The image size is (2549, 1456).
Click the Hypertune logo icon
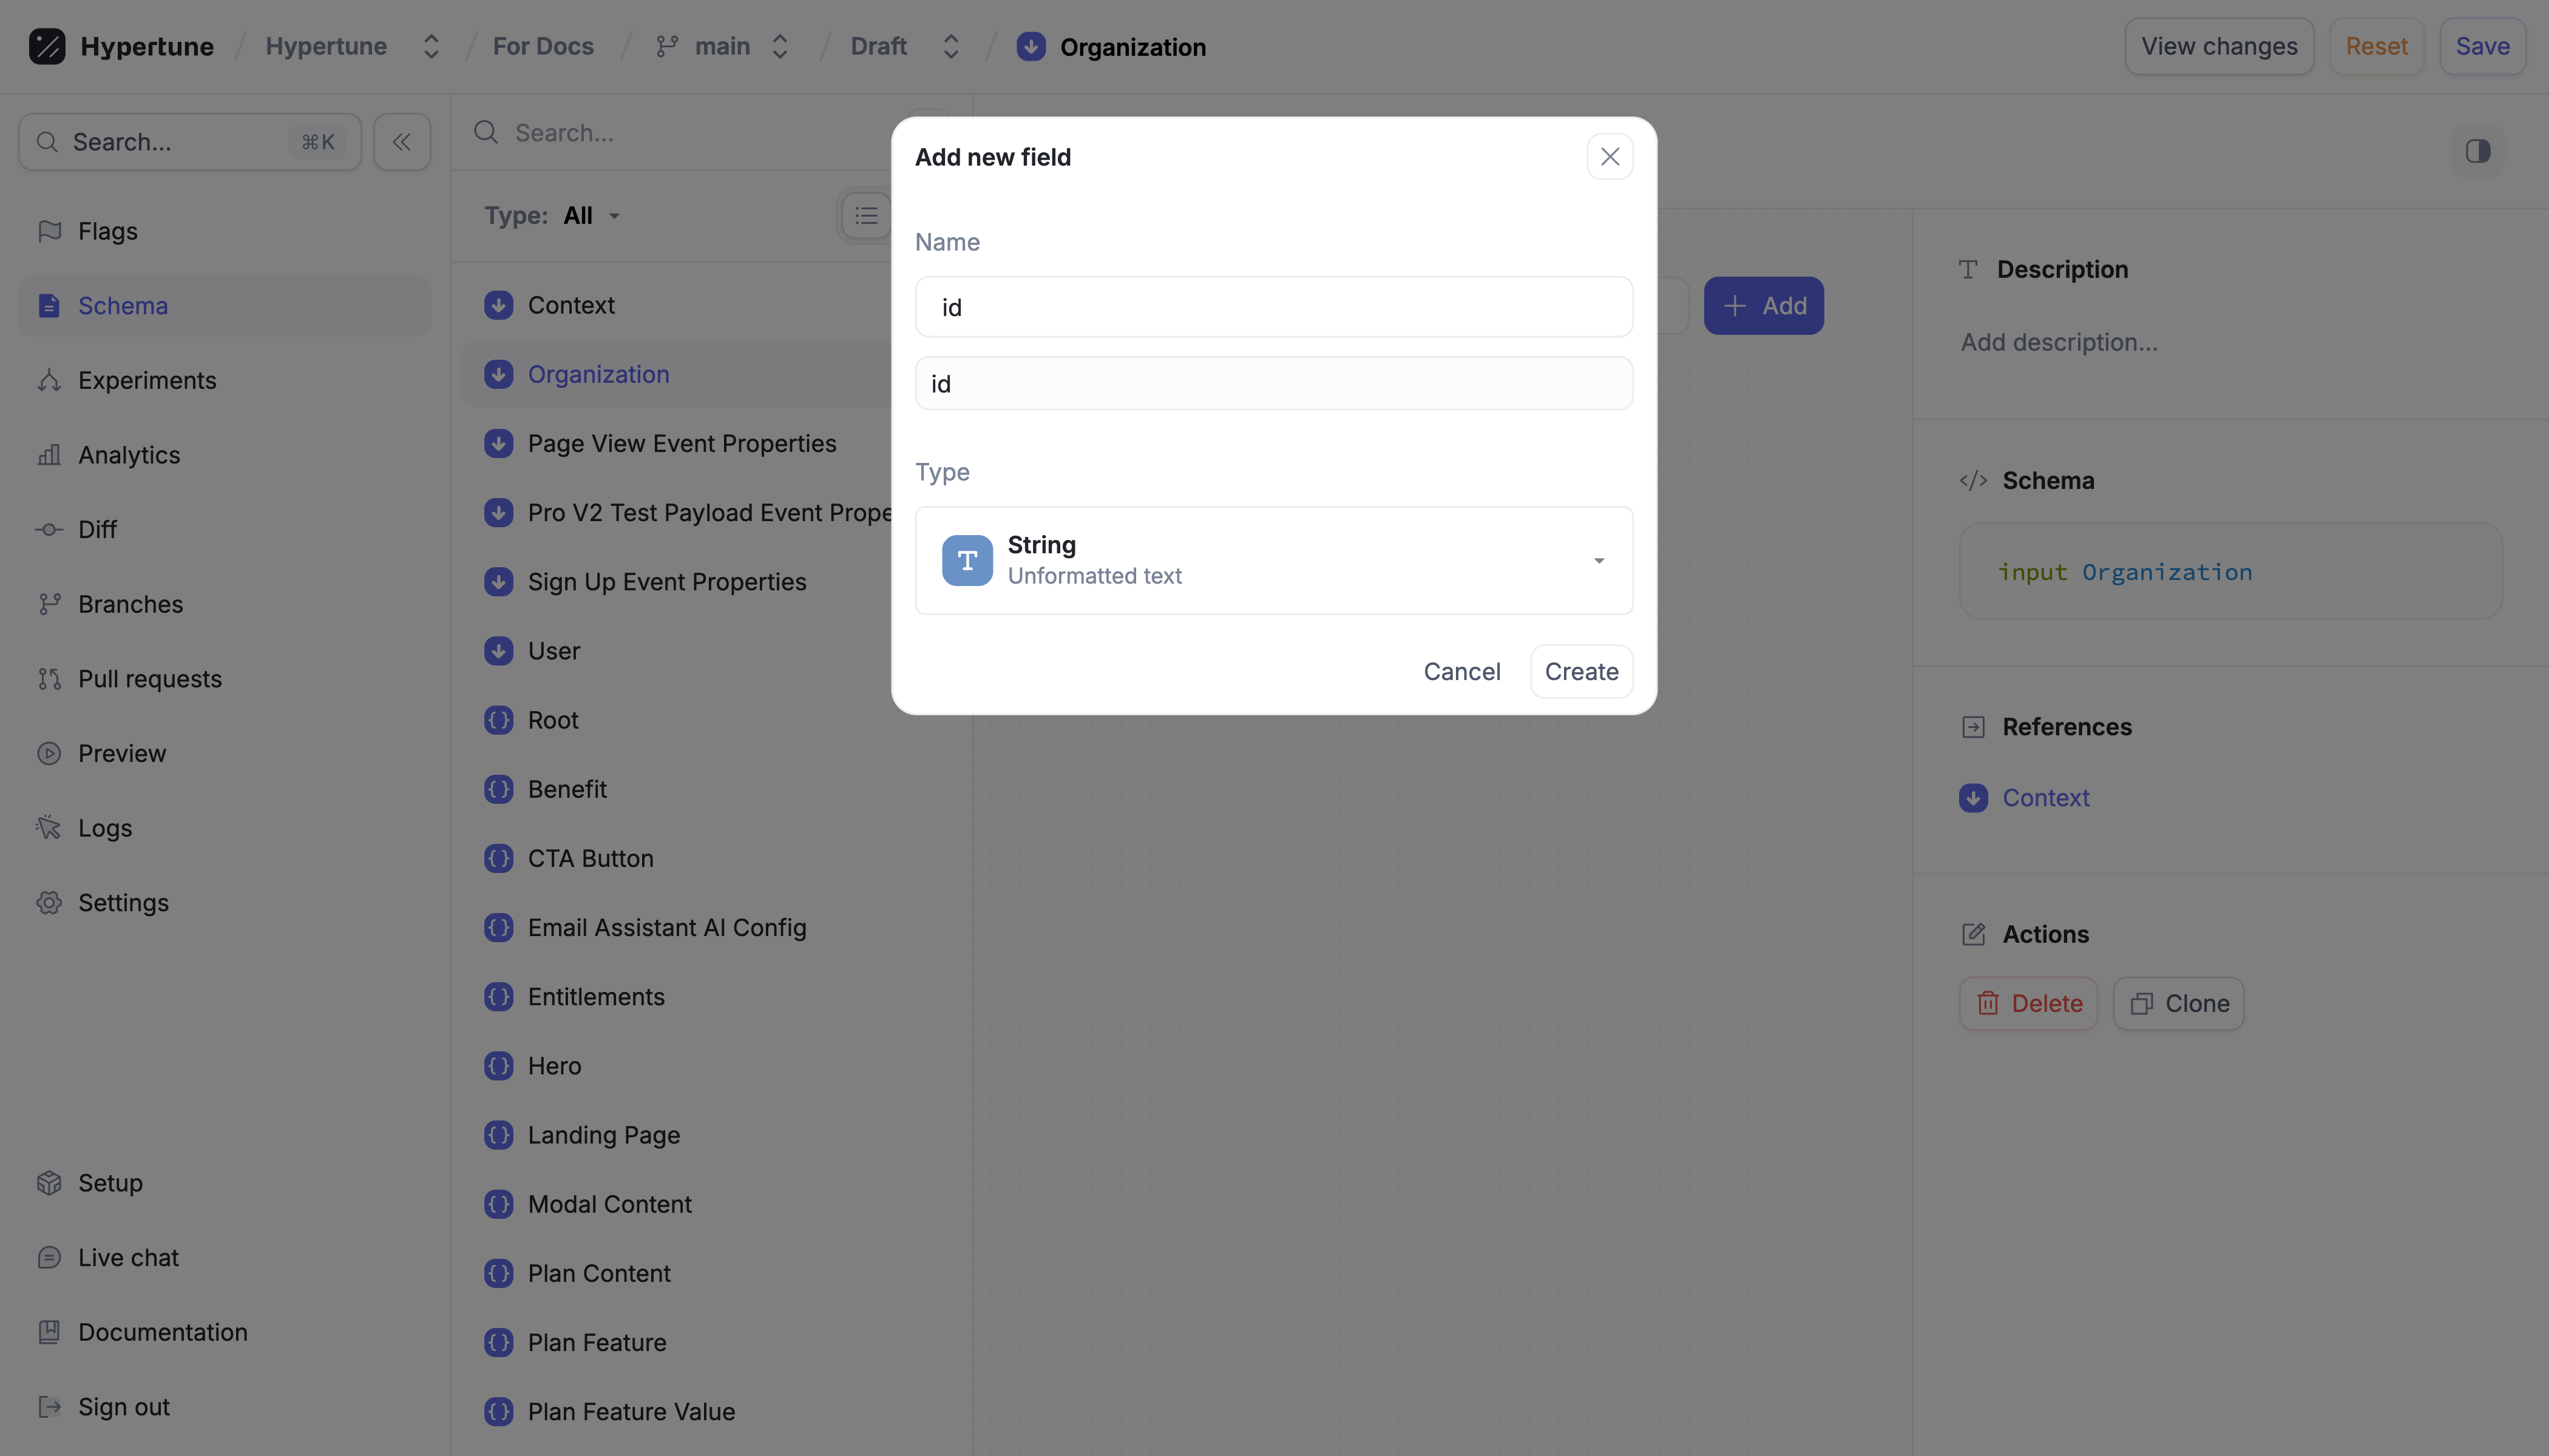[x=47, y=47]
